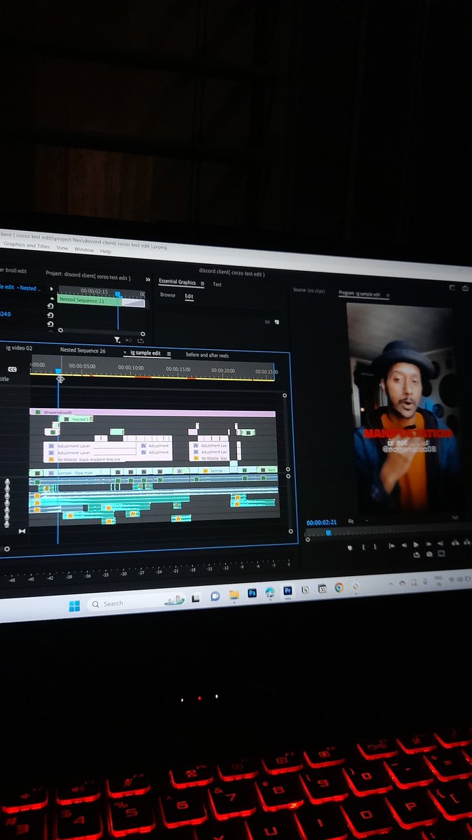
Task: Click the filter icon below Effect Controls timeline
Action: click(117, 339)
